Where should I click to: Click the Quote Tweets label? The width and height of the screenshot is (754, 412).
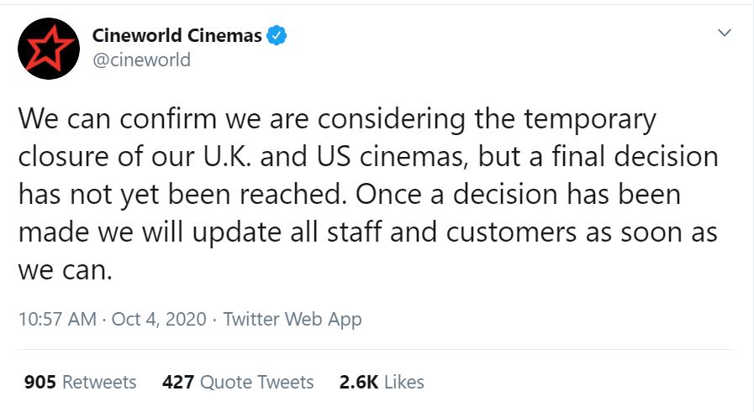pyautogui.click(x=257, y=382)
